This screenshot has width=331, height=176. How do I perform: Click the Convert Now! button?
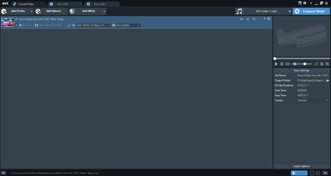click(x=311, y=11)
